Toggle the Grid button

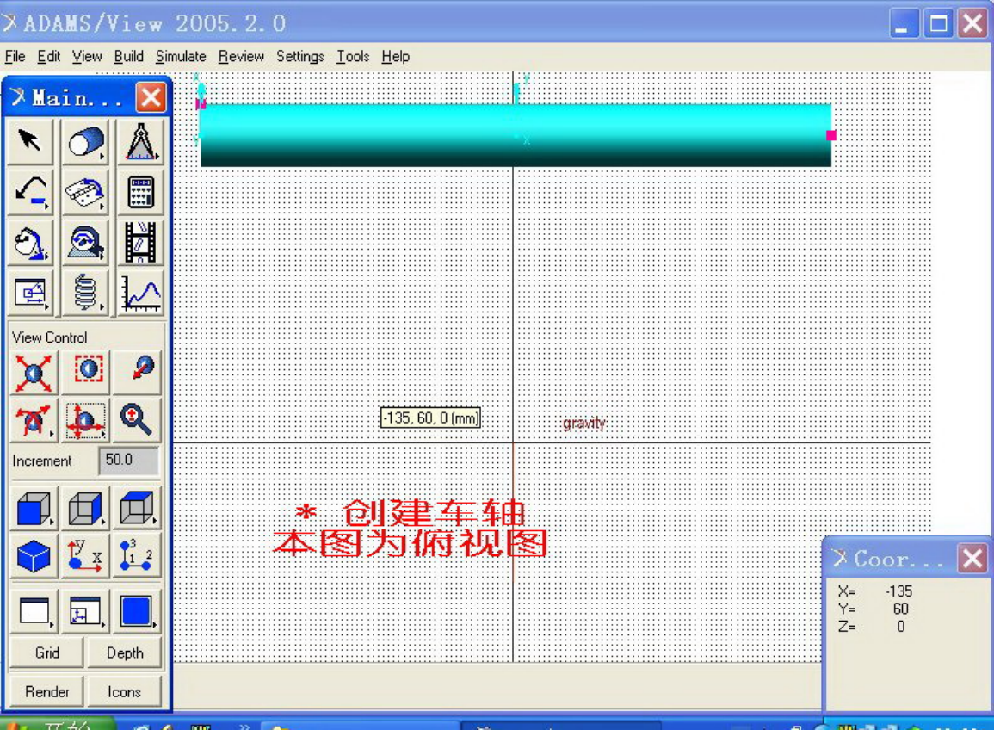47,653
